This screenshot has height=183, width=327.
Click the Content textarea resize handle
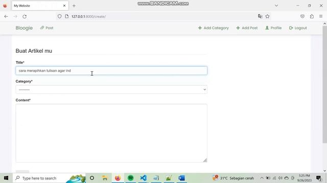tap(205, 160)
